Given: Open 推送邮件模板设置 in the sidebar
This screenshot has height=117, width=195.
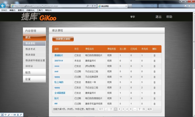Looking at the screenshot, I should pos(34,61).
